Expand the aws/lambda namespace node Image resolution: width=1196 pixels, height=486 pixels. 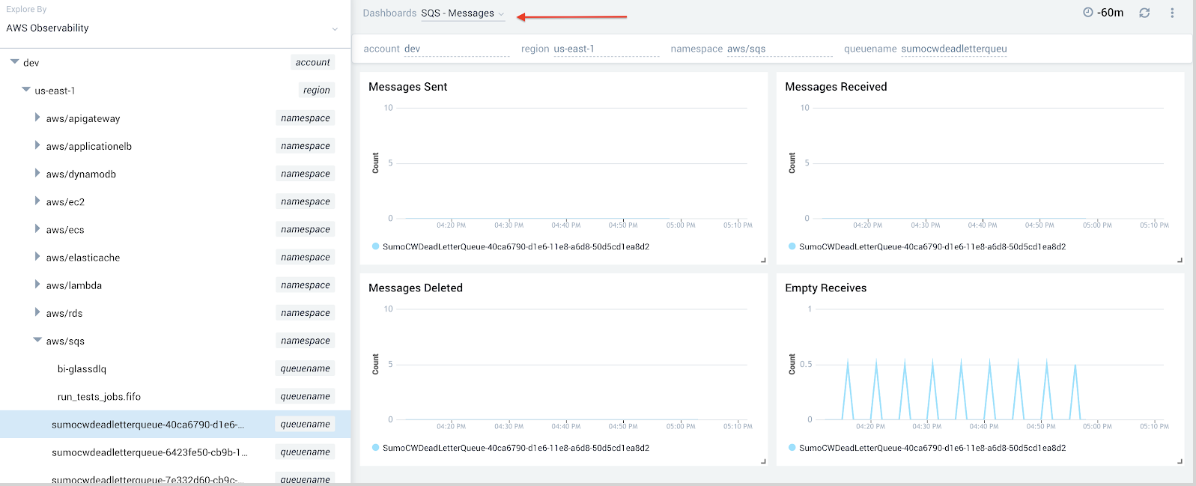point(37,285)
